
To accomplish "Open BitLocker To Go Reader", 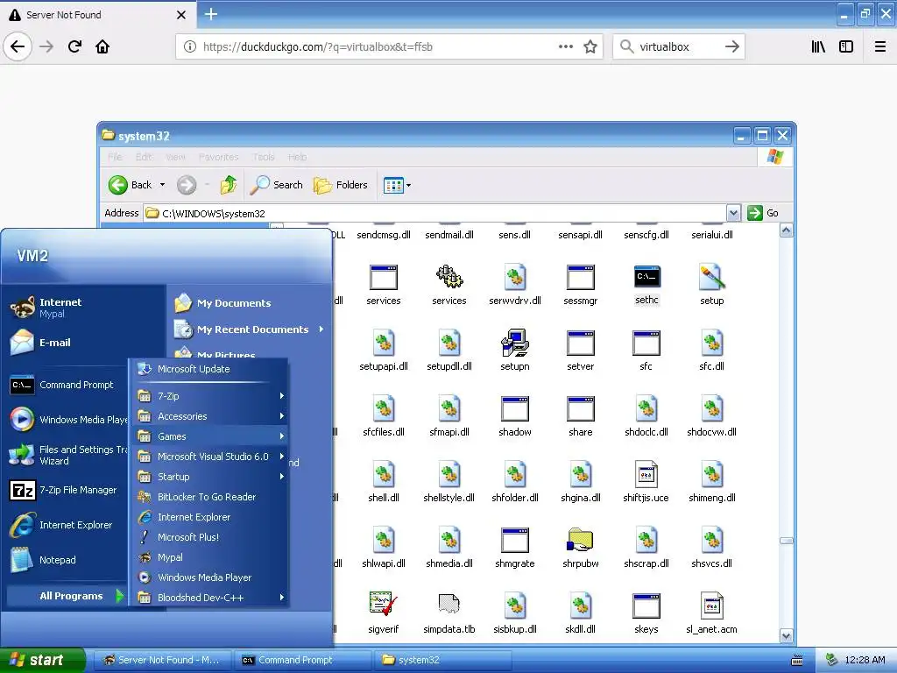I will click(209, 497).
